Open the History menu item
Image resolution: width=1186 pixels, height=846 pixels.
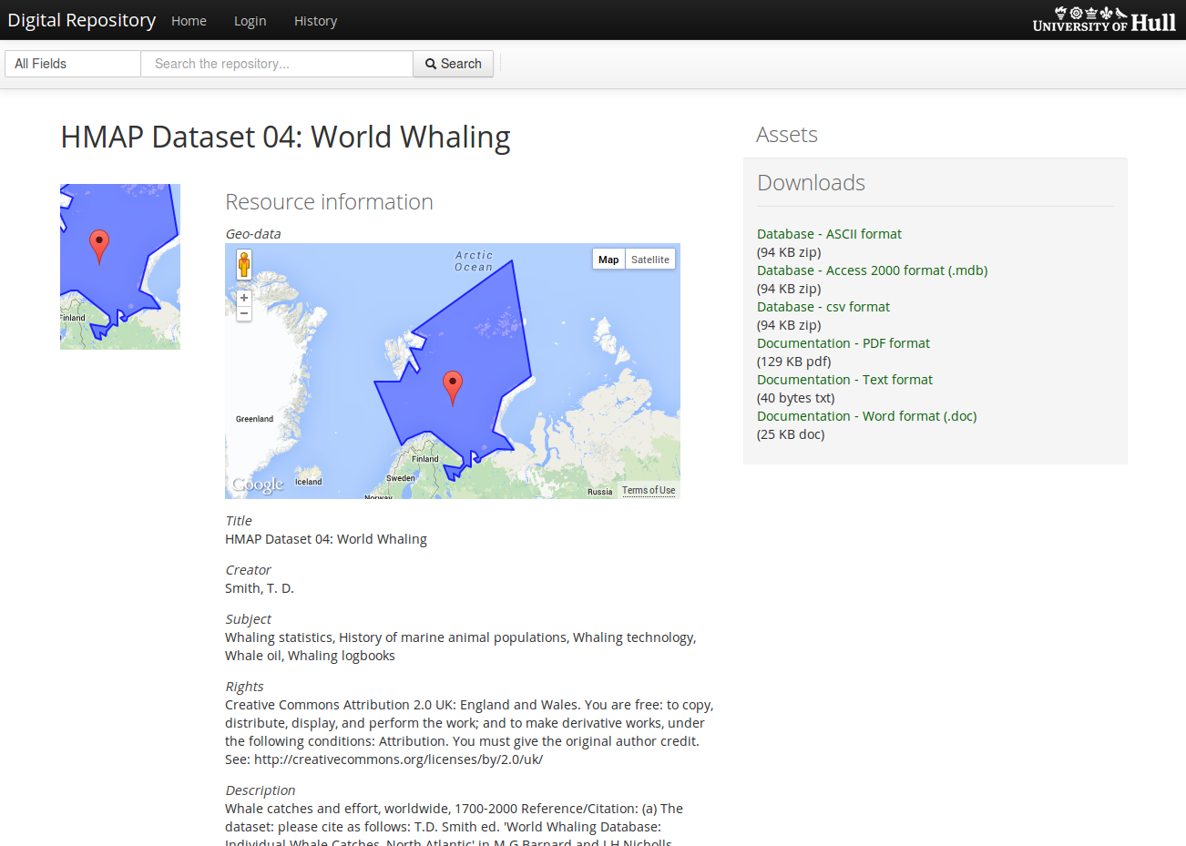[x=315, y=20]
